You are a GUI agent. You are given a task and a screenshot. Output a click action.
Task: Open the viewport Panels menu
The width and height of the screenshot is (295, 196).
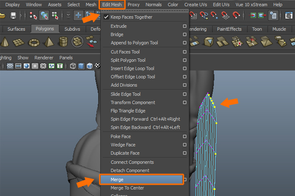66,58
